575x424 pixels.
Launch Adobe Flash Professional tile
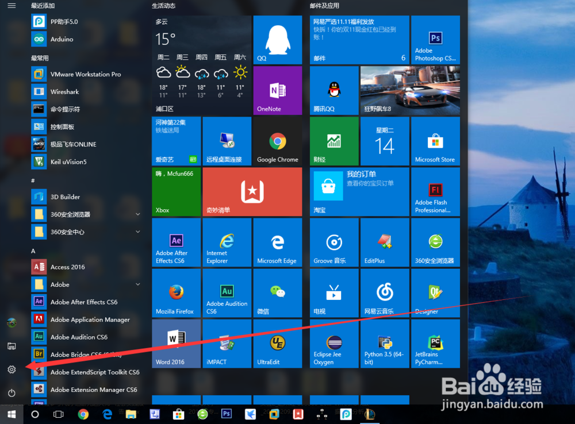[435, 192]
